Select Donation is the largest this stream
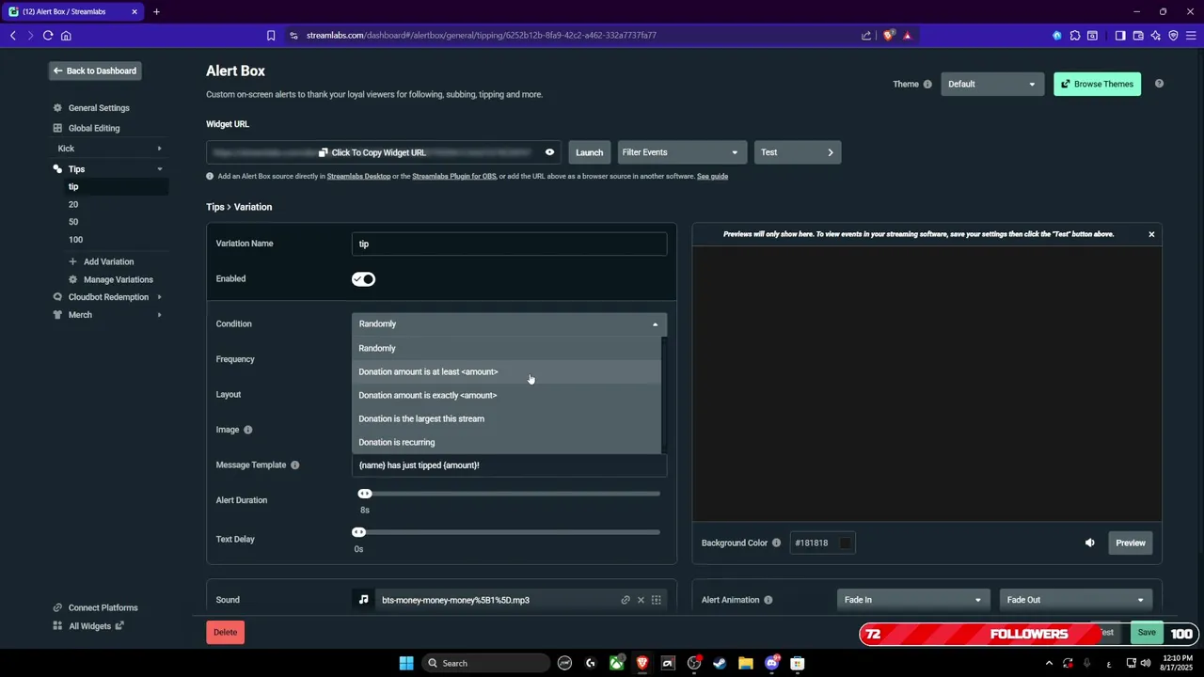Image resolution: width=1204 pixels, height=677 pixels. pos(506,418)
